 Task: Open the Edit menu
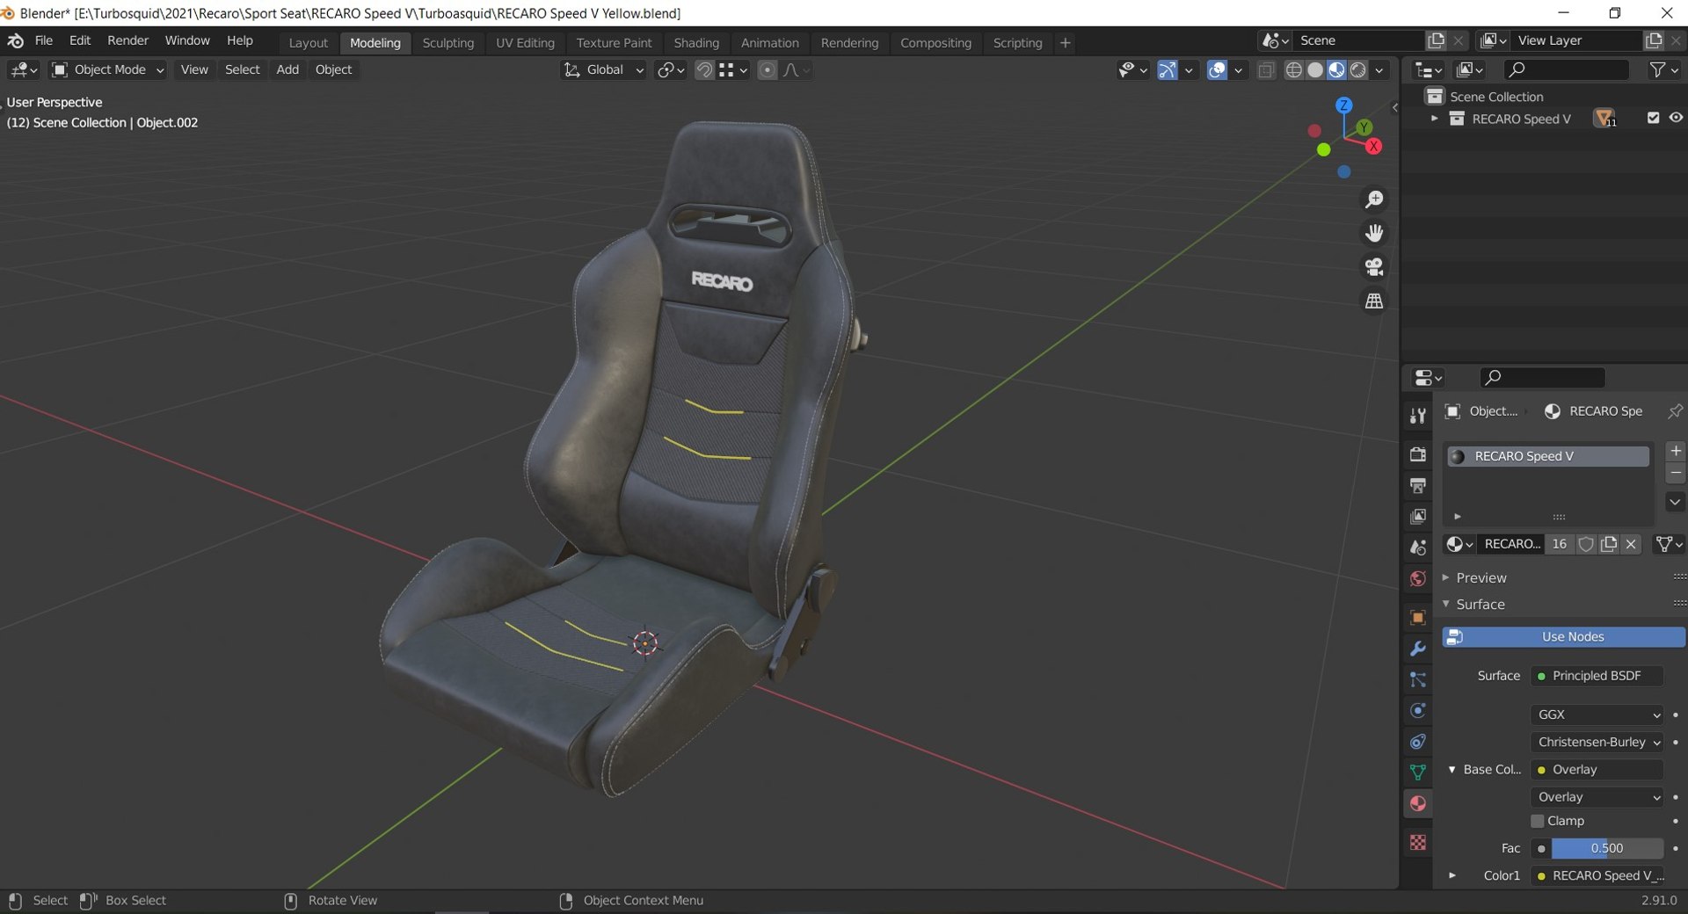tap(80, 40)
